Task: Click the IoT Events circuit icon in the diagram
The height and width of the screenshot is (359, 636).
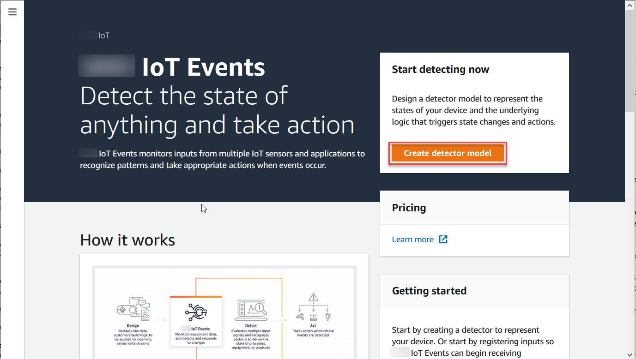Action: 196,312
